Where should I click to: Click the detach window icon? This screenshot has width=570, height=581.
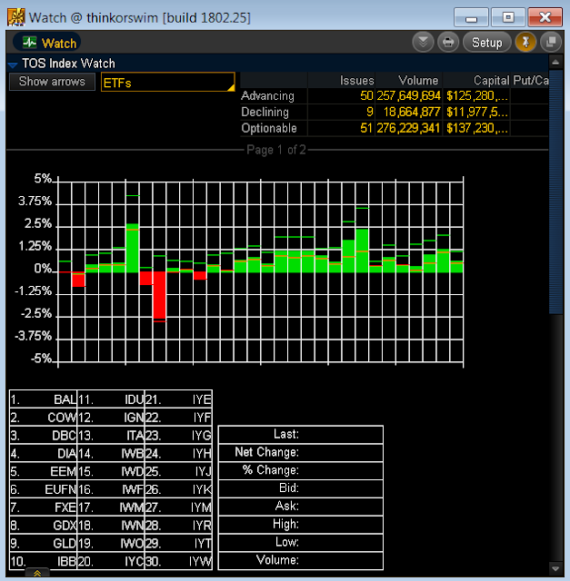coord(551,43)
